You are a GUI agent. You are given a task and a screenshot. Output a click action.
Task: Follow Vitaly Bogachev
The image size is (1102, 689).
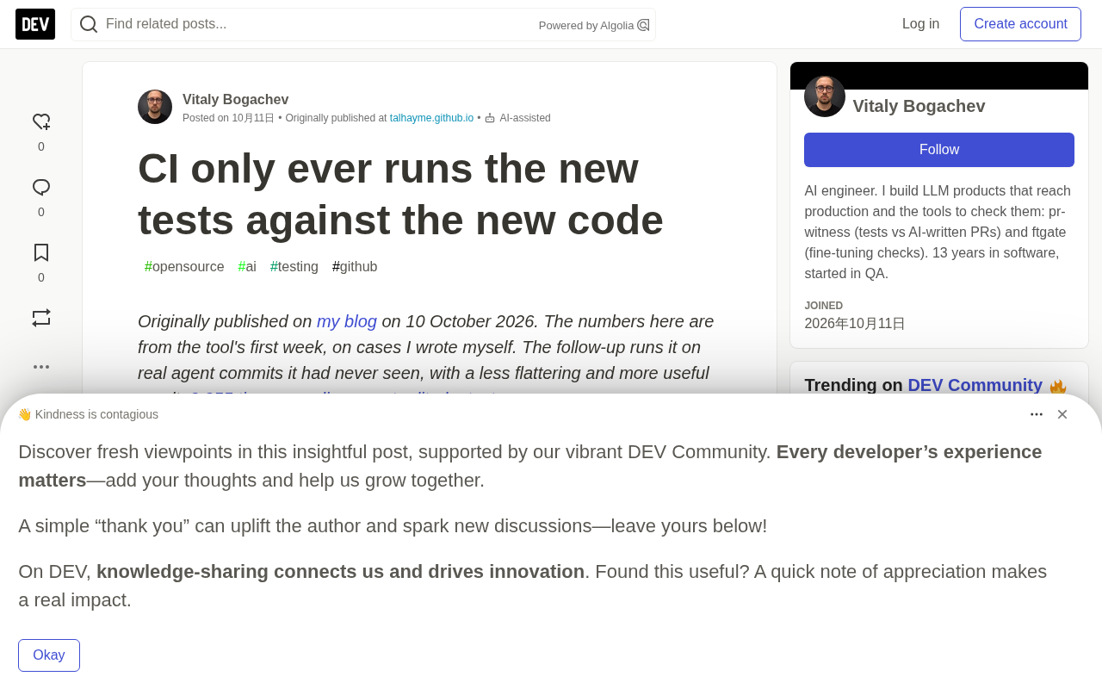[939, 150]
